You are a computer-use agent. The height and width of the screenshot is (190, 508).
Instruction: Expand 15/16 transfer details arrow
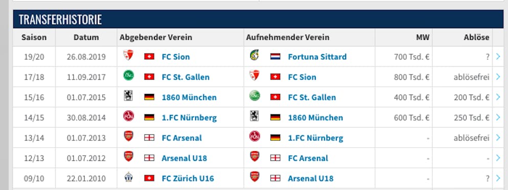tap(498, 97)
